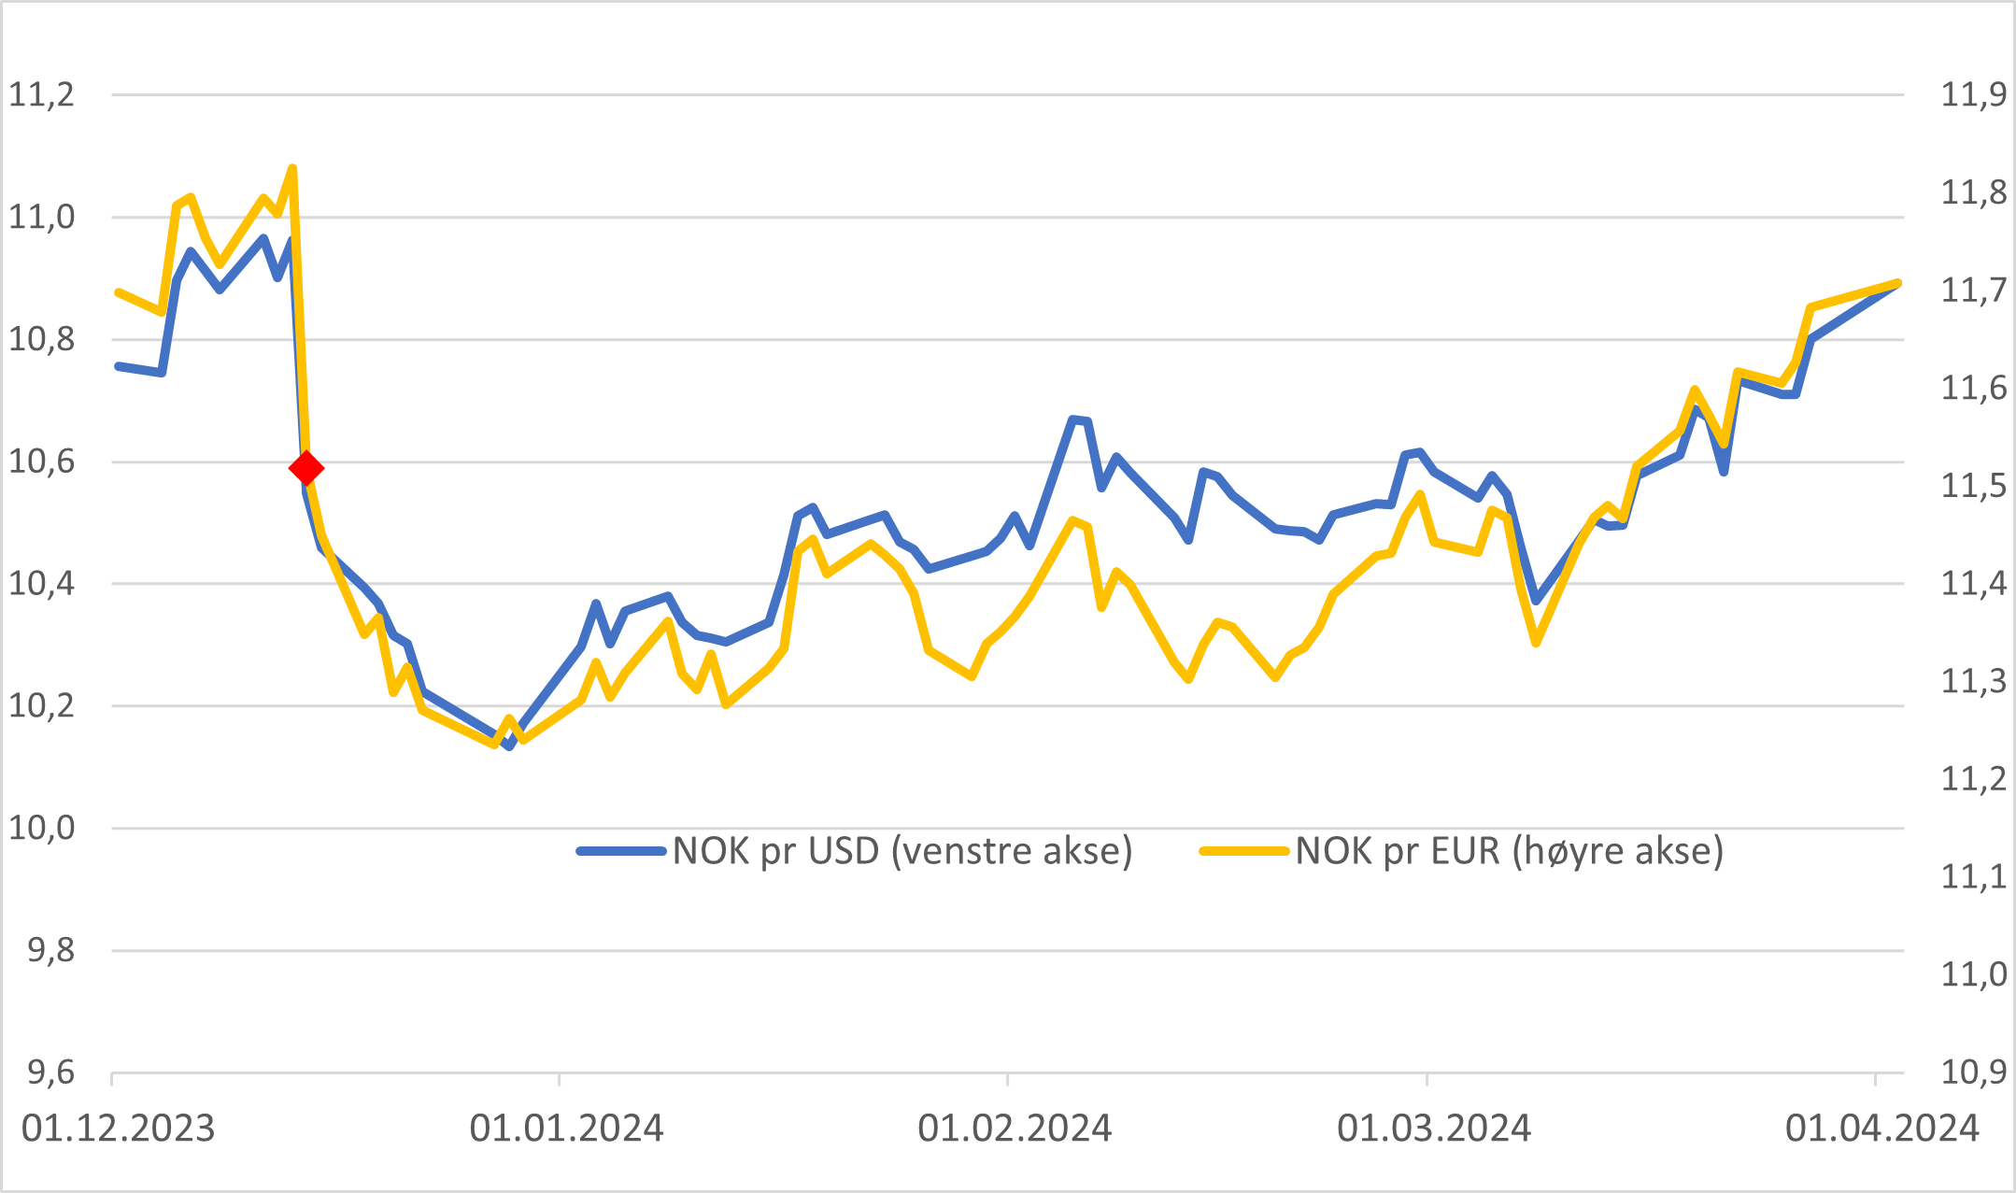The height and width of the screenshot is (1193, 2016).
Task: Select the 11,1 right axis label
Action: (x=1973, y=876)
